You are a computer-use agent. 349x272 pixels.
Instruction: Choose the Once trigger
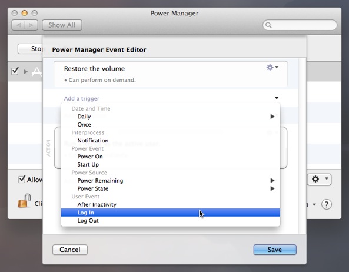click(x=171, y=124)
